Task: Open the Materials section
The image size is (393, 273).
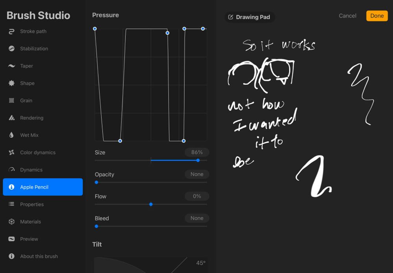Action: tap(42, 222)
